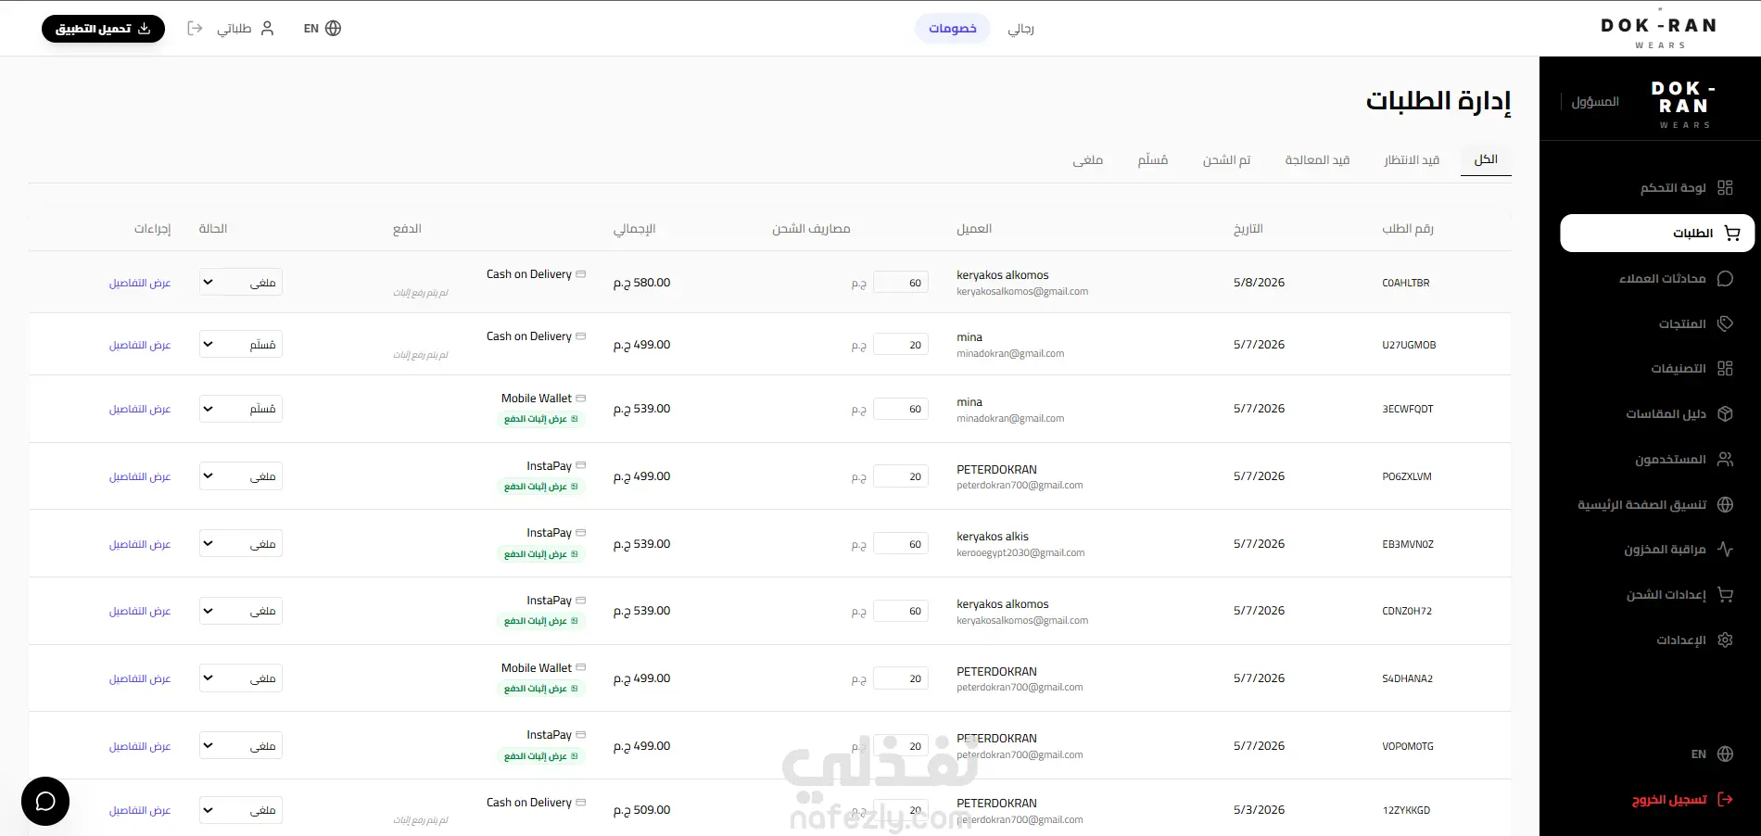Expand status dropdown for order EB3MVN0Z
This screenshot has width=1761, height=836.
[x=241, y=543]
